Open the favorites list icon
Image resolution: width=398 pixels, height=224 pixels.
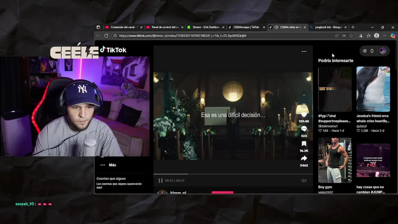click(368, 36)
